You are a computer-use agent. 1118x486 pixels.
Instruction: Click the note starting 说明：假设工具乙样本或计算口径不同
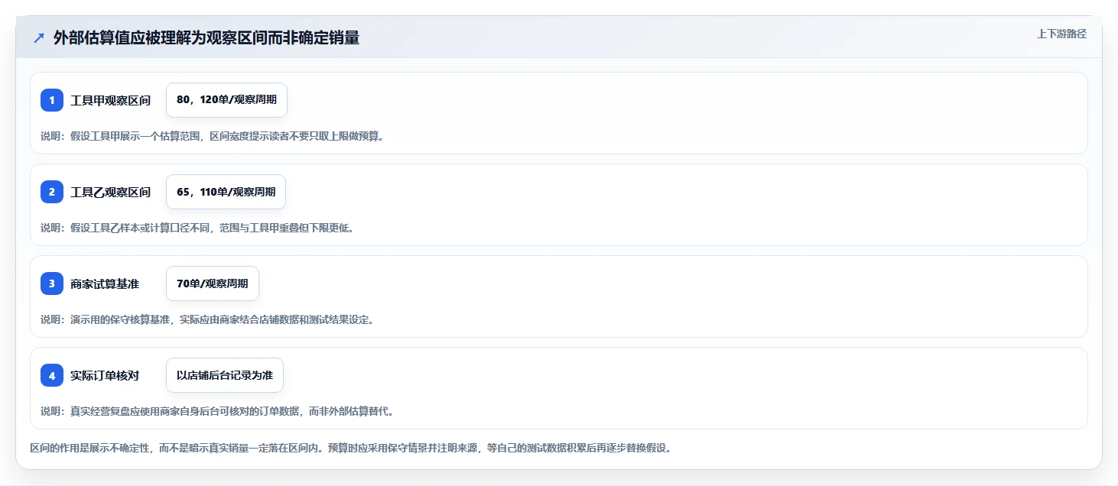point(197,228)
